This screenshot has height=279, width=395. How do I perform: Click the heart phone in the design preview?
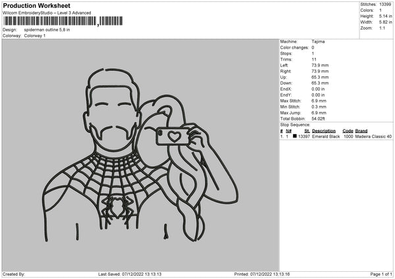tap(173, 136)
